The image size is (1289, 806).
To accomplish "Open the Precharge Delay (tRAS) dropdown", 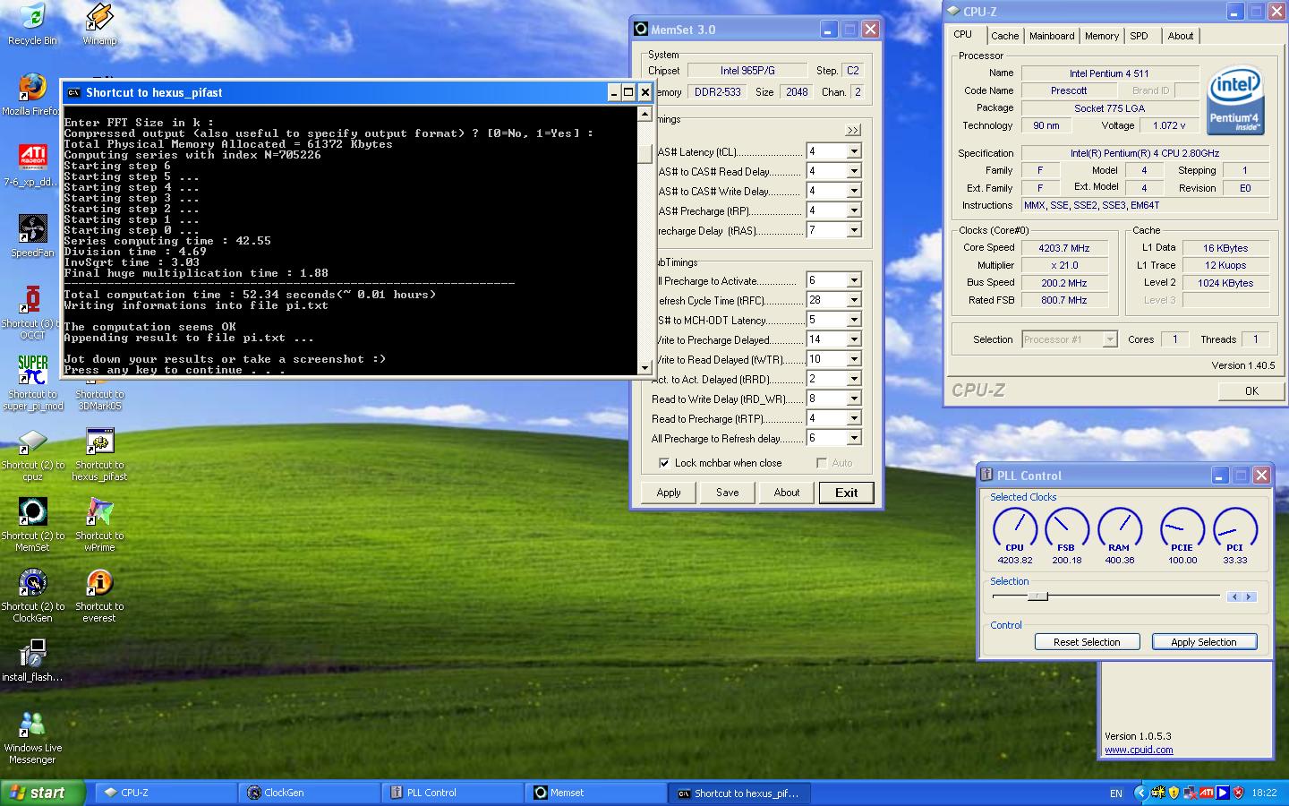I will tap(854, 230).
